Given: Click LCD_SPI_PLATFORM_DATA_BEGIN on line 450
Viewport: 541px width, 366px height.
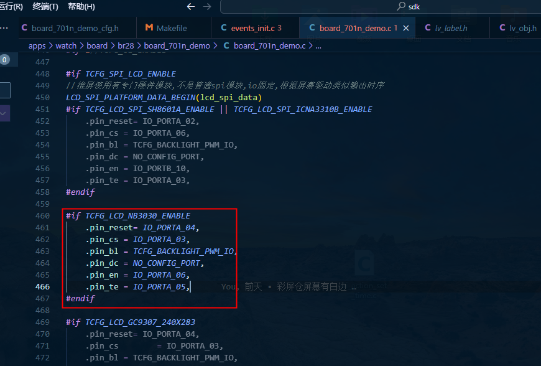Looking at the screenshot, I should tap(131, 98).
